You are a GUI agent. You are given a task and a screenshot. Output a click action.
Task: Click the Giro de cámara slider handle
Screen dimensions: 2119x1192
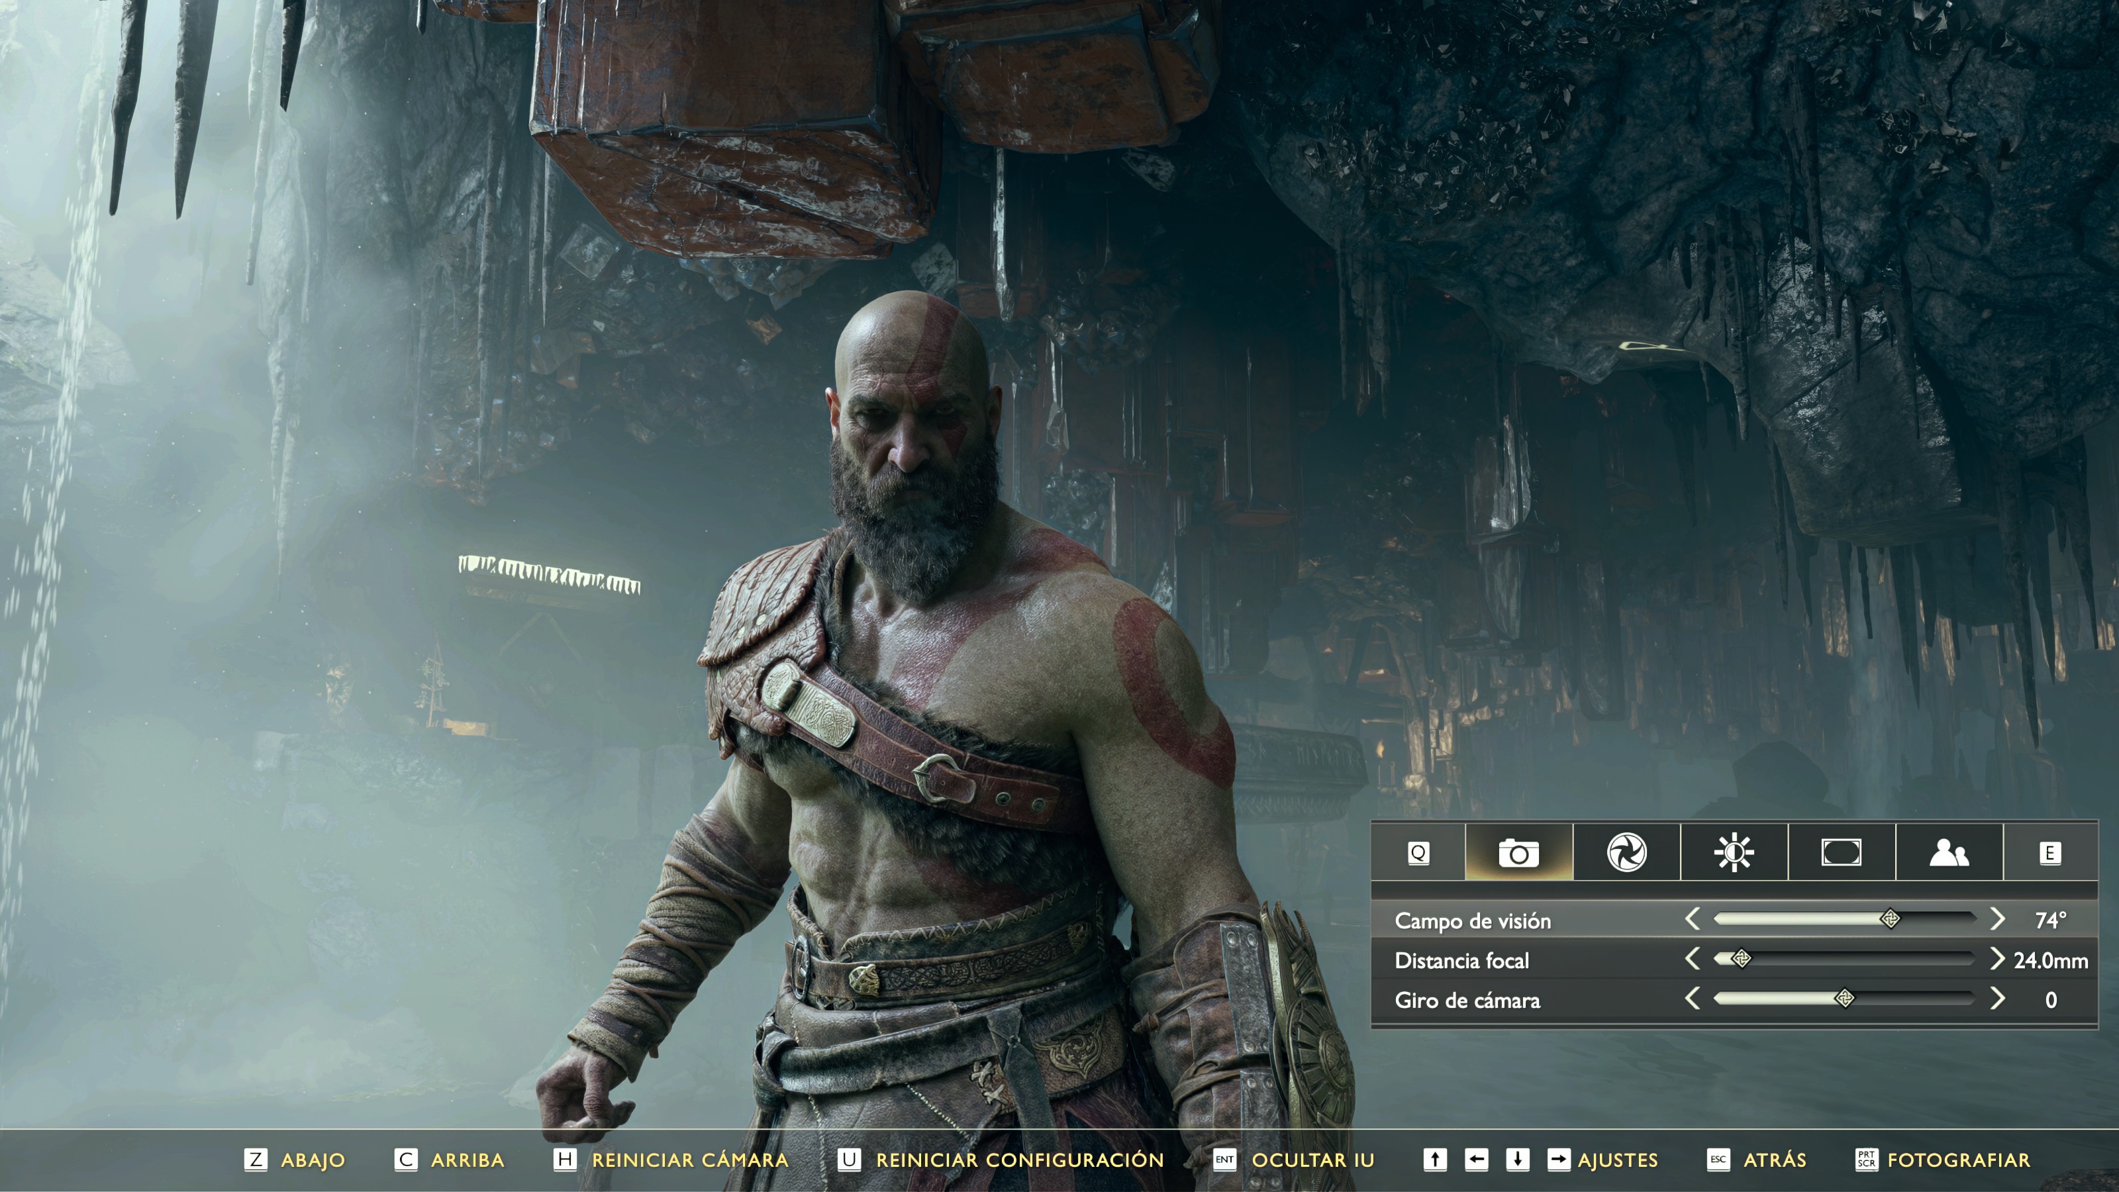coord(1844,999)
